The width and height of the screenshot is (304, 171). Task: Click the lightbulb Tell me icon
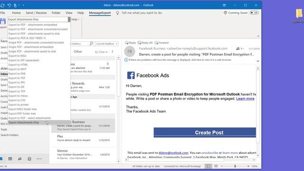coord(117,13)
